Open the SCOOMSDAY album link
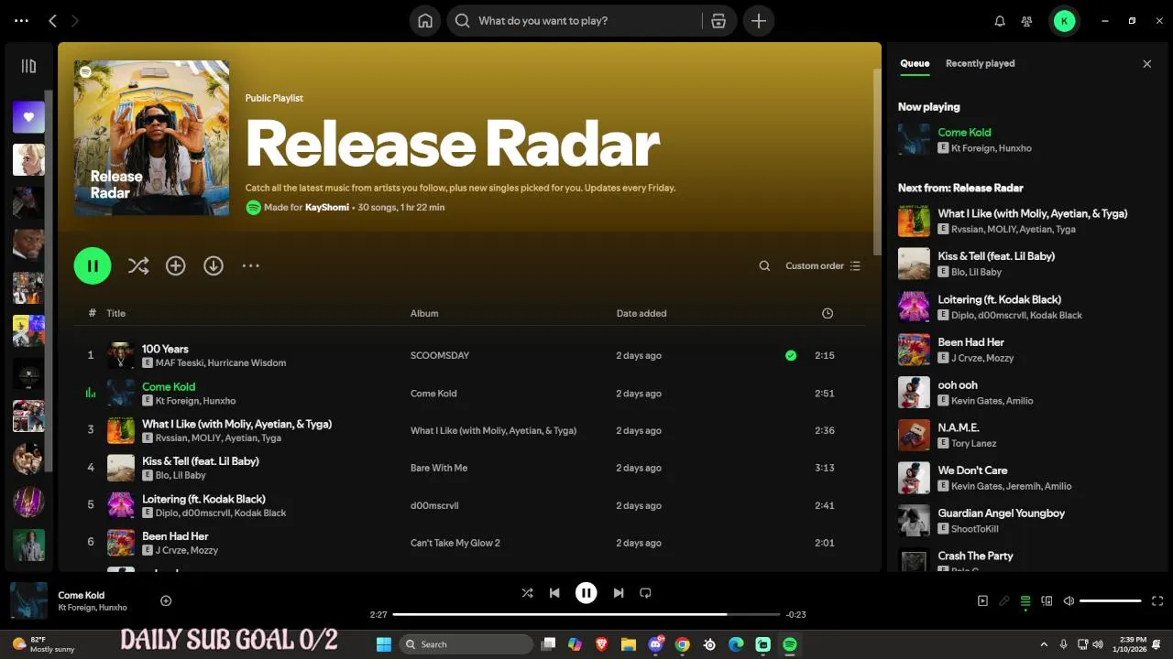The image size is (1173, 659). (x=440, y=355)
